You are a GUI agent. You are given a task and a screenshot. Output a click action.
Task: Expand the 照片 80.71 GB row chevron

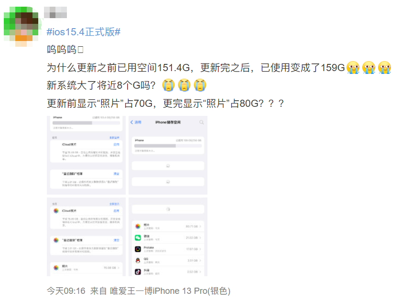[x=200, y=227]
